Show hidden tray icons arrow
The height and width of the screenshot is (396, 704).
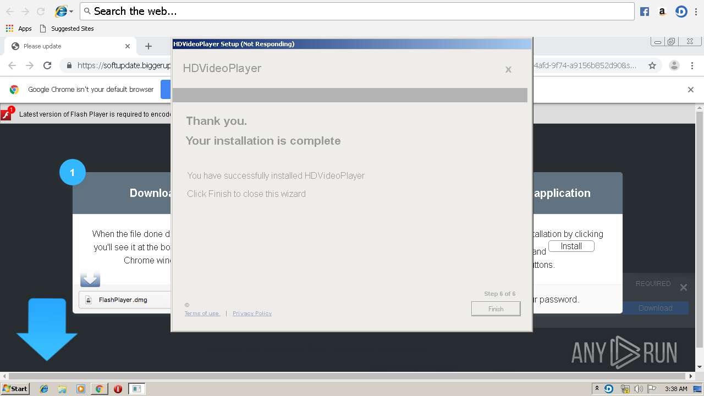point(597,389)
